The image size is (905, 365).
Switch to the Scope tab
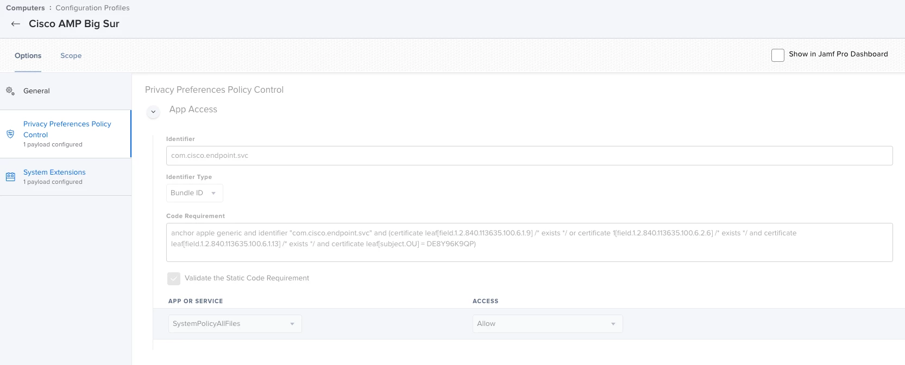(71, 56)
